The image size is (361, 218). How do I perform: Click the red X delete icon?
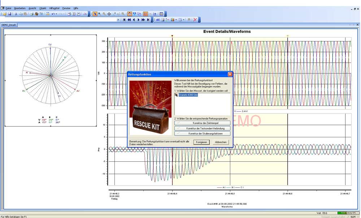[x=195, y=20]
